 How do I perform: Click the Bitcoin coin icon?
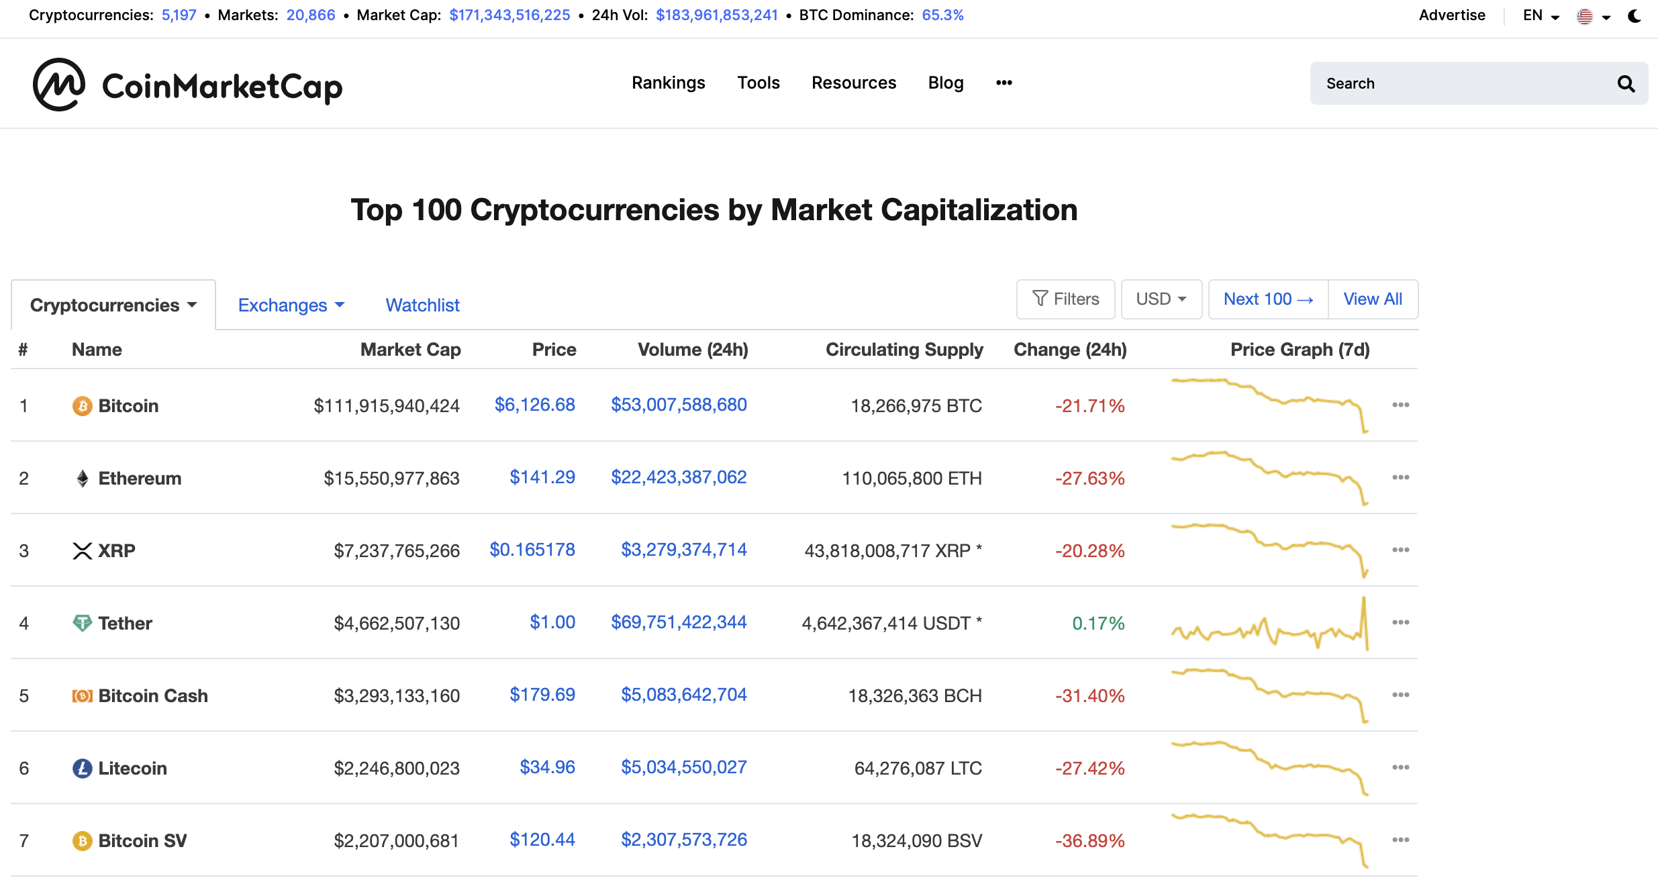coord(82,406)
